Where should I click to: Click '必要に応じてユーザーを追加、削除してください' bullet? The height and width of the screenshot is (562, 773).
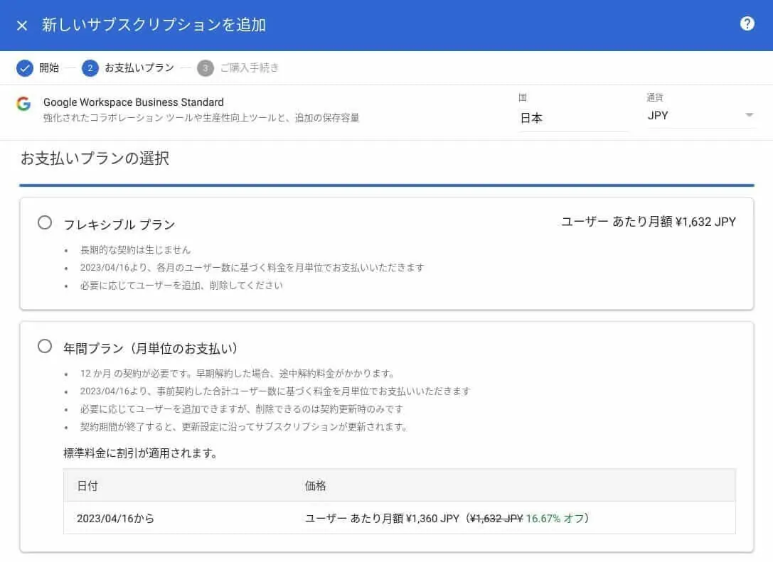tap(181, 285)
